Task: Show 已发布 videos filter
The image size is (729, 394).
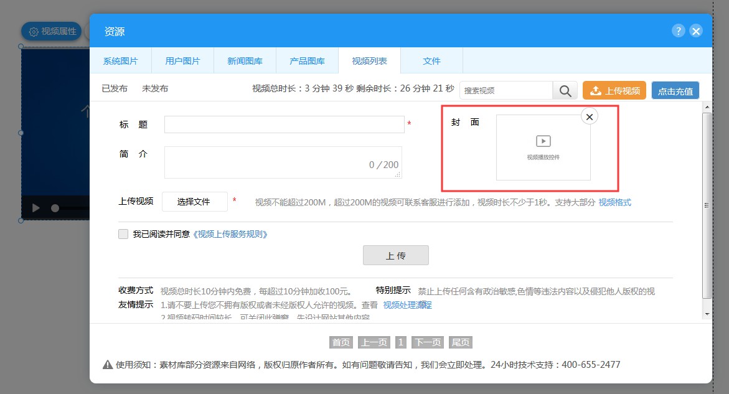Action: pyautogui.click(x=115, y=89)
